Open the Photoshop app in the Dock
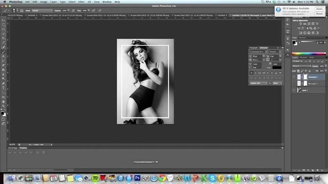 click(137, 178)
